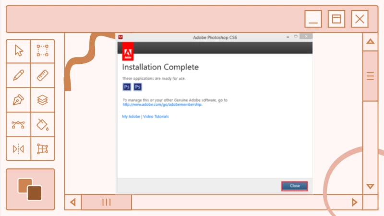Screen dimensions: 384x216
Task: Pick the pencil tool
Action: pos(18,75)
